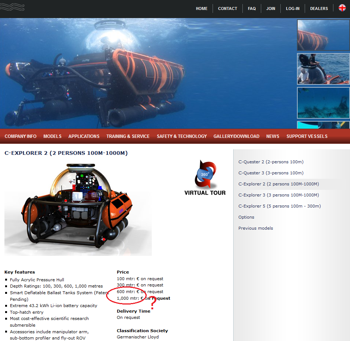Click the wave logo in the header
This screenshot has height=341, width=350.
pos(12,7)
